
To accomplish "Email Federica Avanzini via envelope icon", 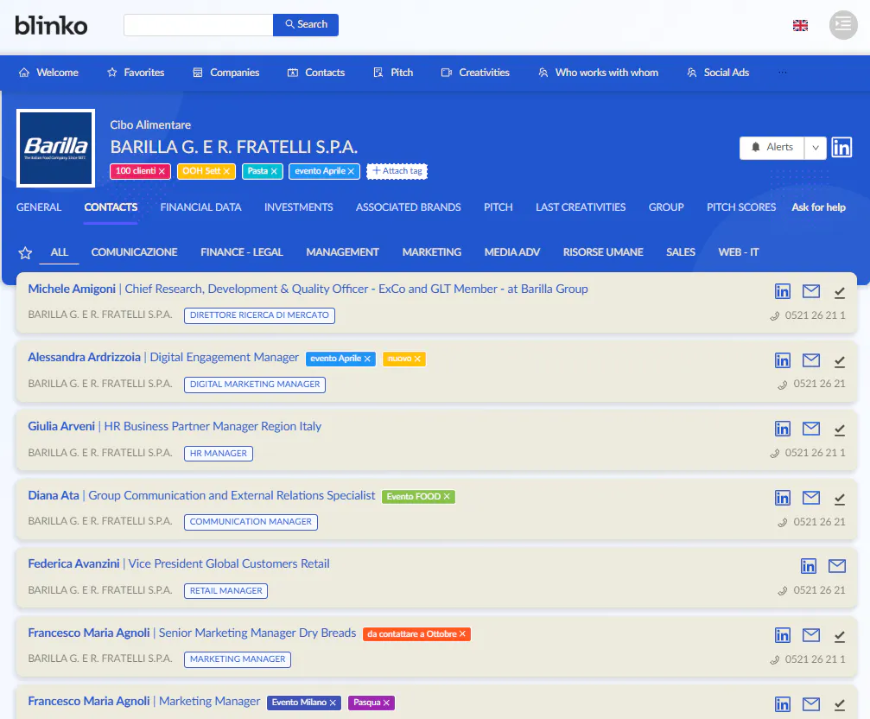I will point(836,566).
